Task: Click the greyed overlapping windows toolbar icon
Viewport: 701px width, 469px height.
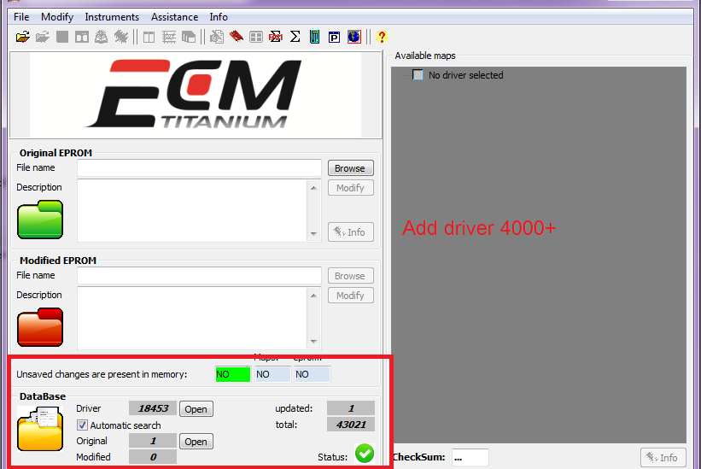Action: 188,37
